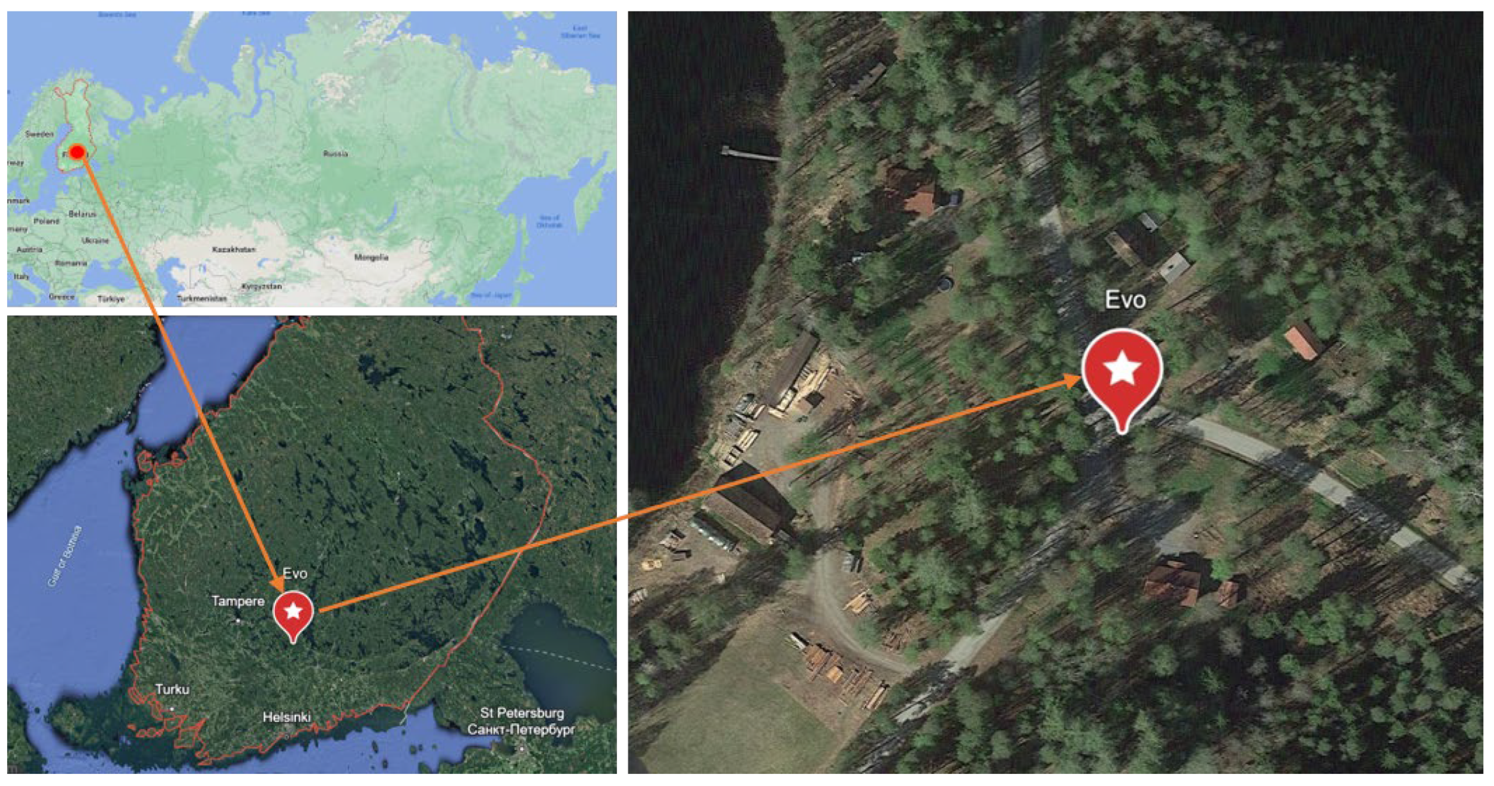Click the dock extending into the lake
The width and height of the screenshot is (1494, 786).
point(750,154)
